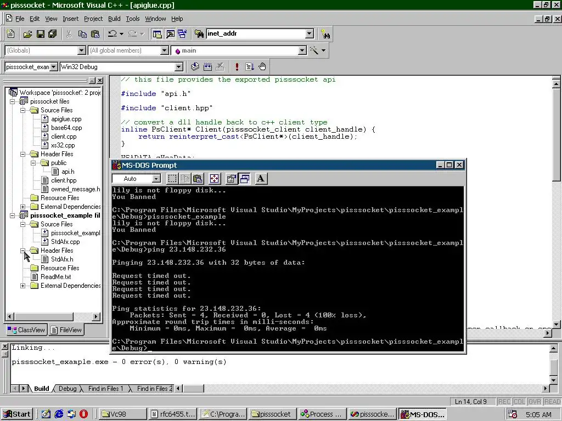Open the Project menu
Image resolution: width=562 pixels, height=421 pixels.
click(93, 19)
